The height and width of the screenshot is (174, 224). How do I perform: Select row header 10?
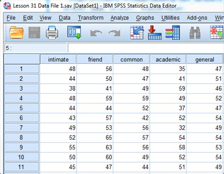[22, 157]
